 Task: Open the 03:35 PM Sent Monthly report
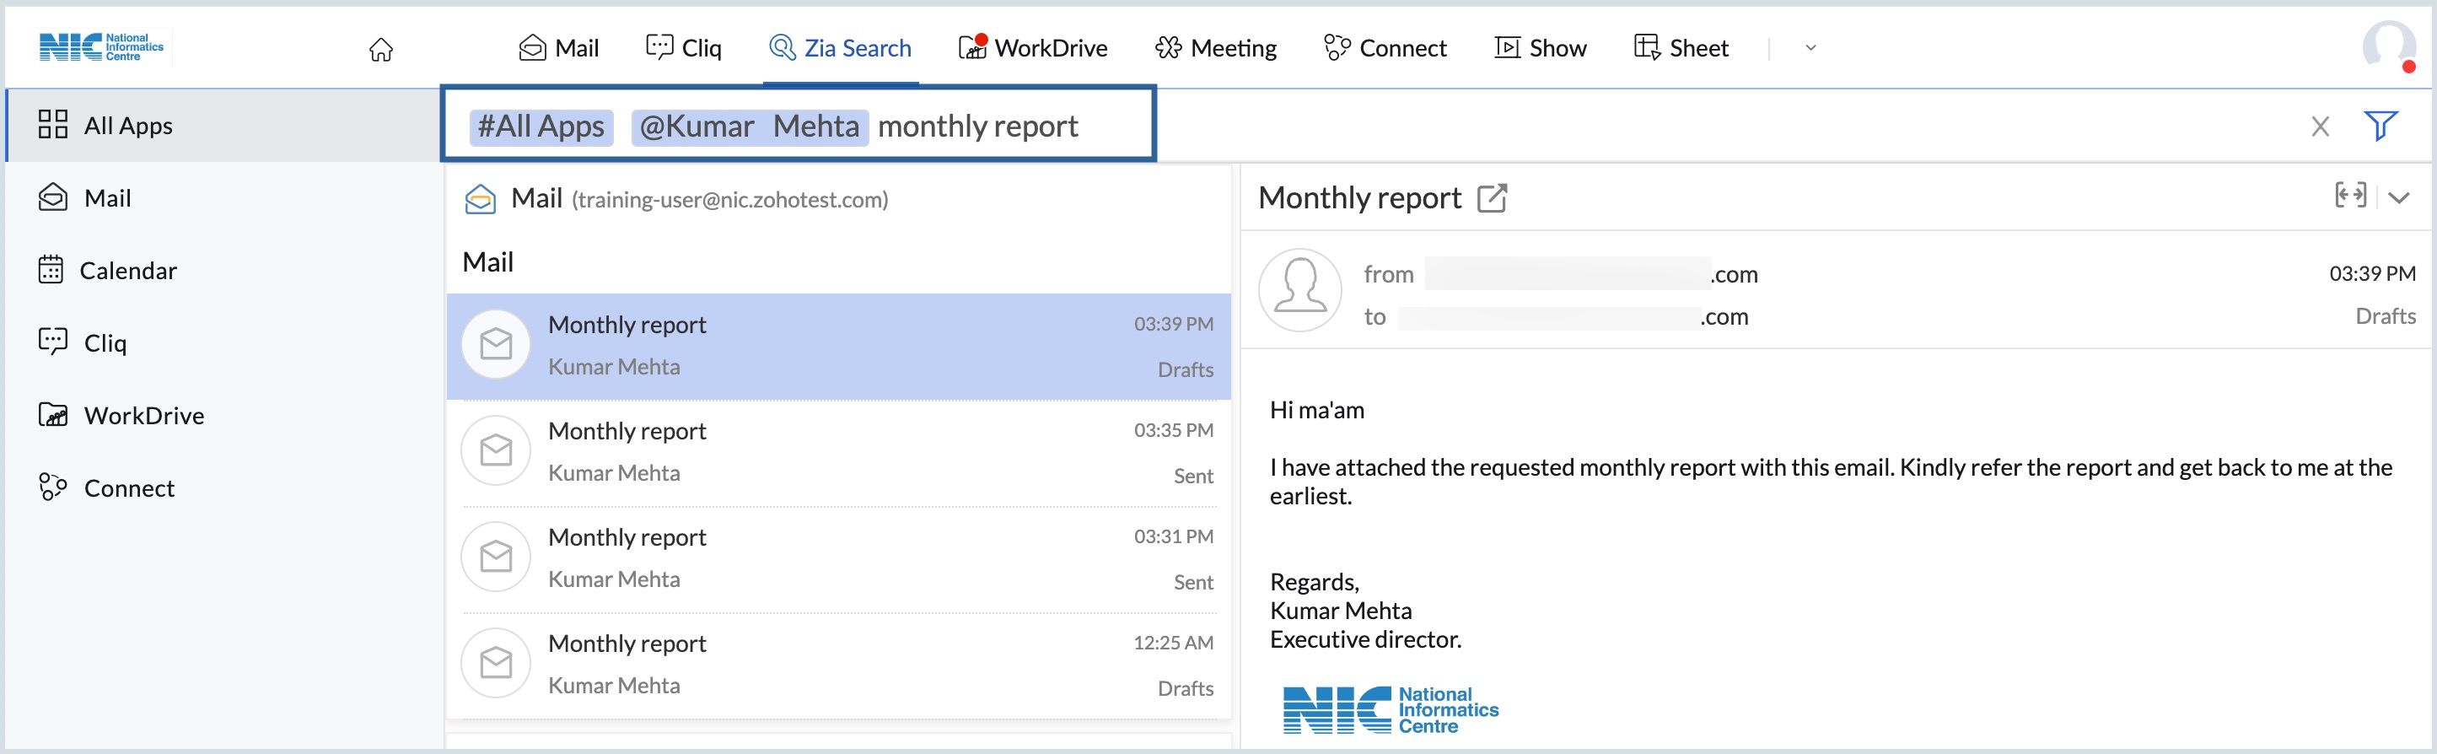(837, 452)
